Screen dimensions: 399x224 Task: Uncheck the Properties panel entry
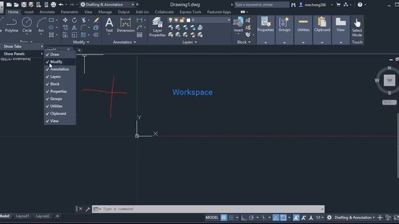[60, 91]
